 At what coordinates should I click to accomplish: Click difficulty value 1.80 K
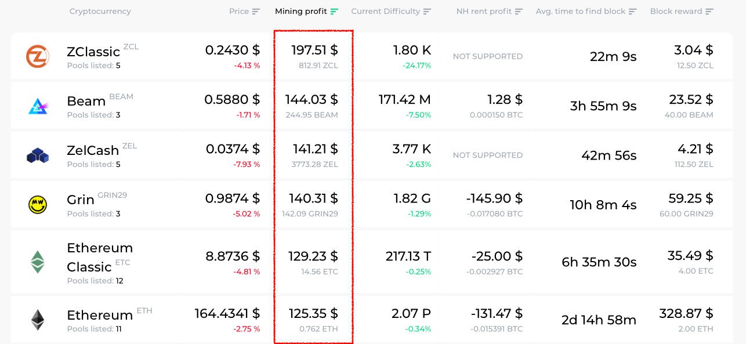point(412,50)
